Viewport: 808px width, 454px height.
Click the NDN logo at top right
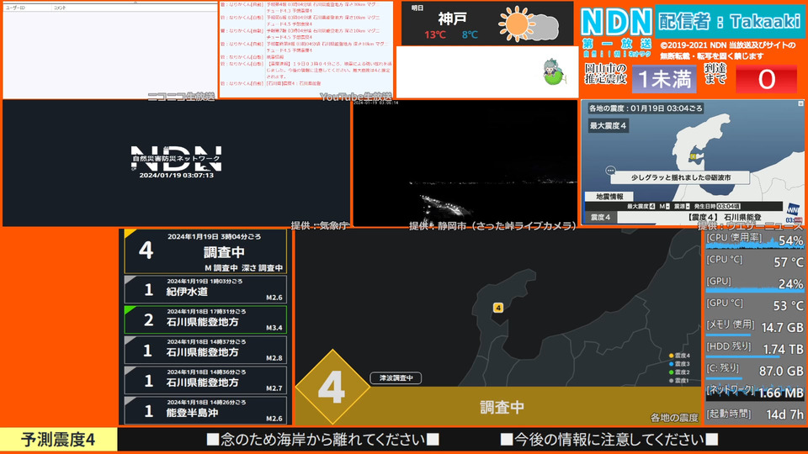(x=616, y=22)
